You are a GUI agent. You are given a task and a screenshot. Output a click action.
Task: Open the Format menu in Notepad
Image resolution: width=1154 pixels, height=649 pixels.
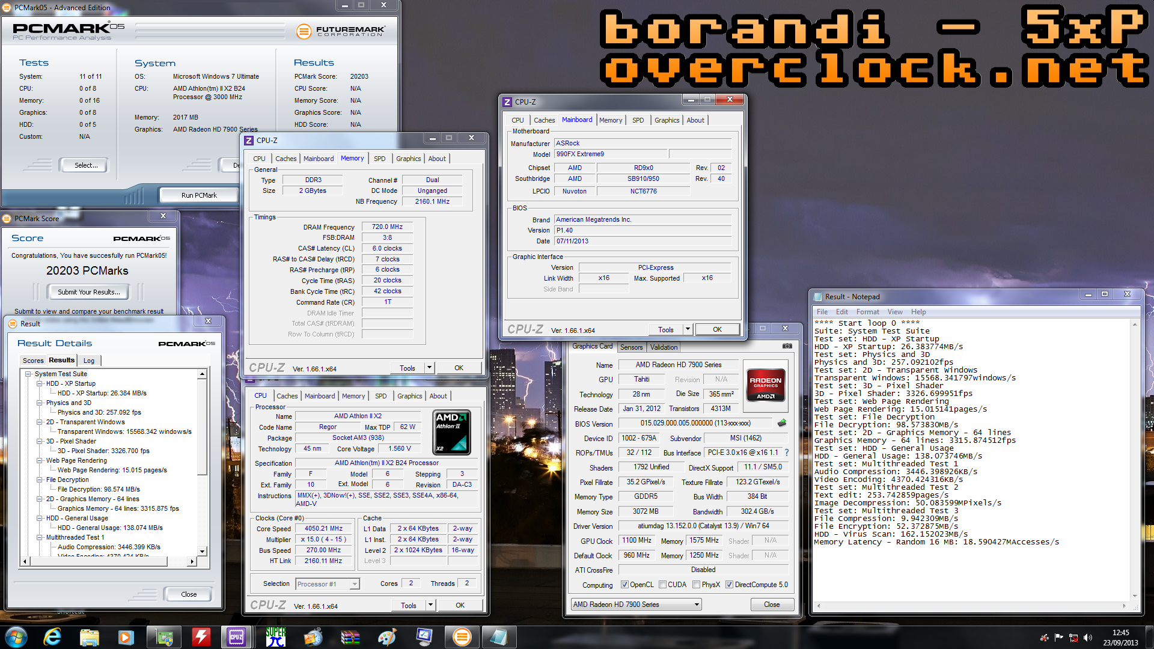click(867, 312)
